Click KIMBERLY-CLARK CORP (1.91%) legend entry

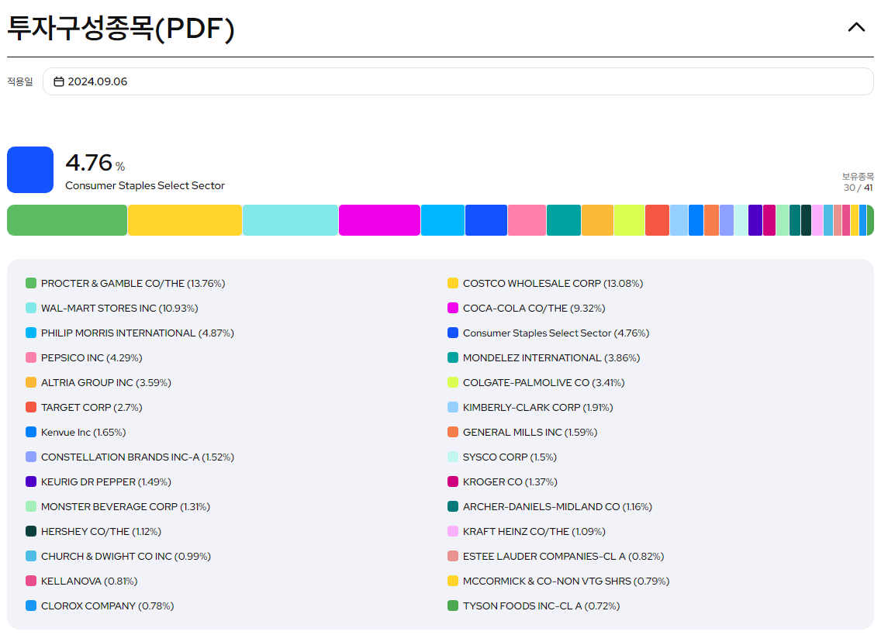(x=530, y=408)
